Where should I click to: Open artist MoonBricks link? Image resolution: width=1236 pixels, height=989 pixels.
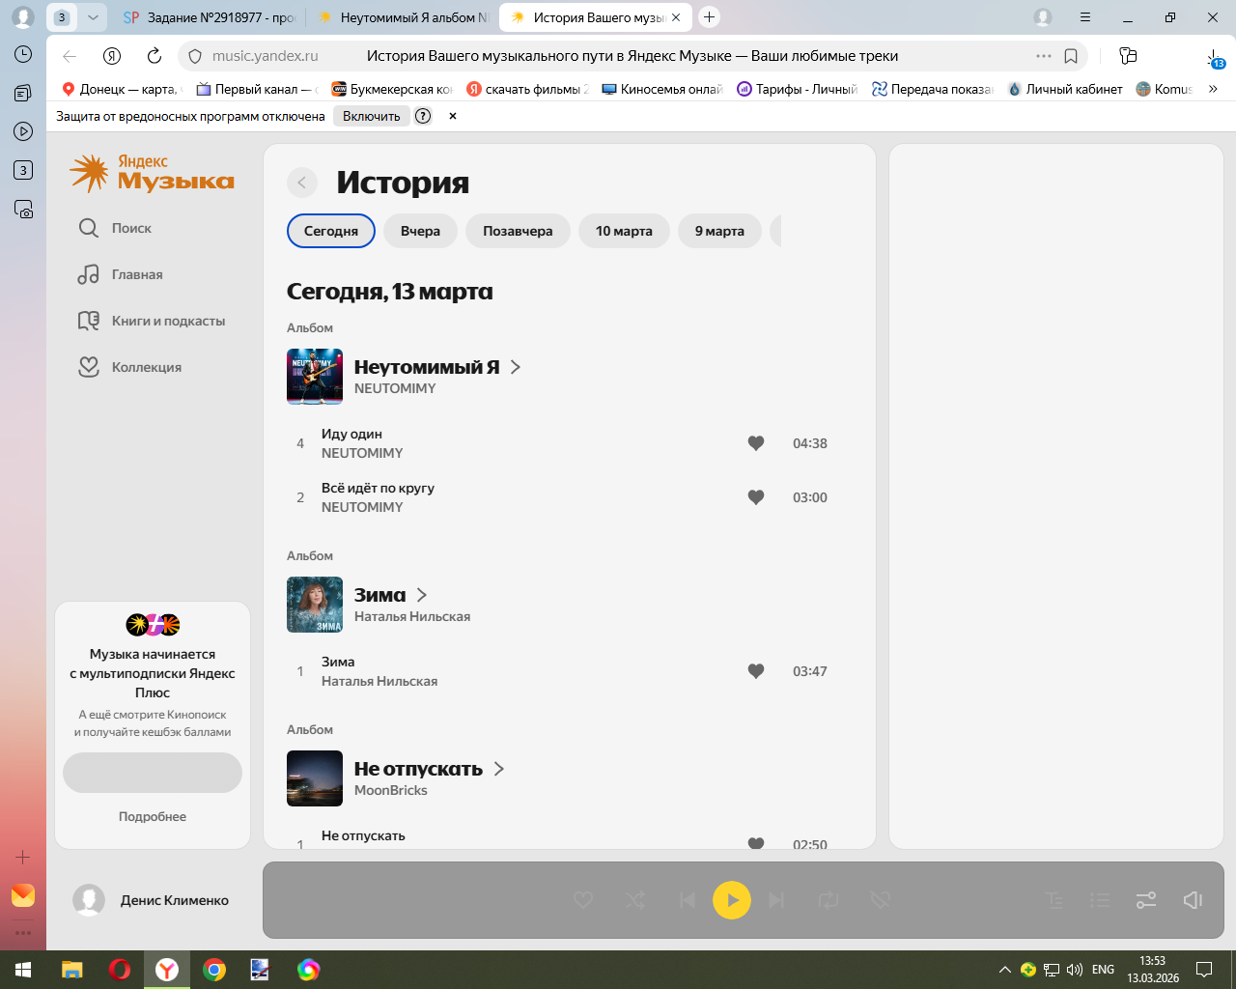(391, 790)
